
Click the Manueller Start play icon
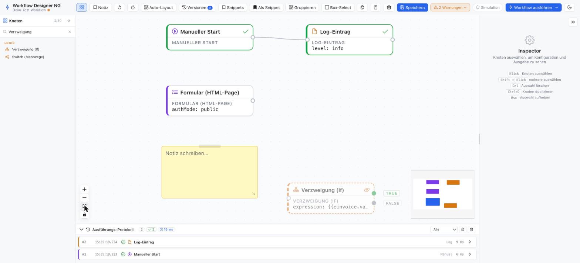click(x=175, y=31)
